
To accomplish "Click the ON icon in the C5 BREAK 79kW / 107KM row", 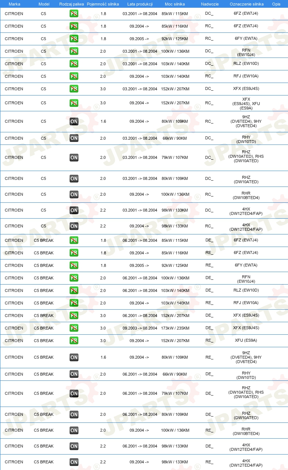I will pyautogui.click(x=74, y=393).
